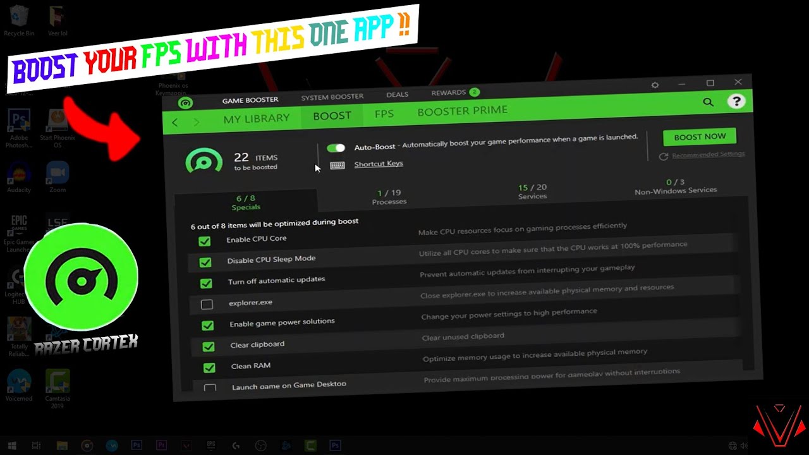The image size is (809, 455).
Task: Open the Deals menu
Action: [398, 94]
